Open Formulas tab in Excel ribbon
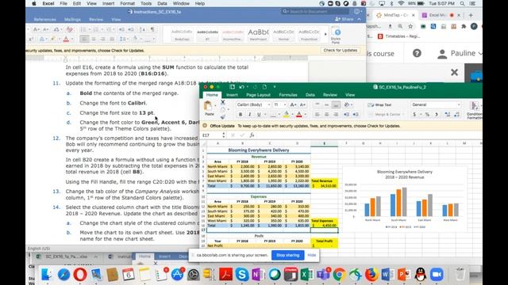The width and height of the screenshot is (508, 285). pyautogui.click(x=288, y=95)
